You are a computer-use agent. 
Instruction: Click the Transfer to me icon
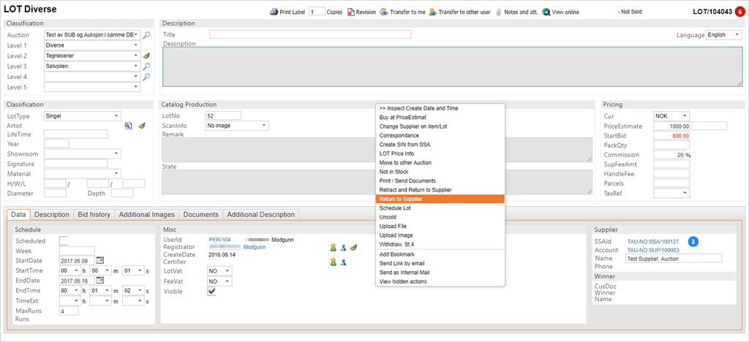point(383,12)
